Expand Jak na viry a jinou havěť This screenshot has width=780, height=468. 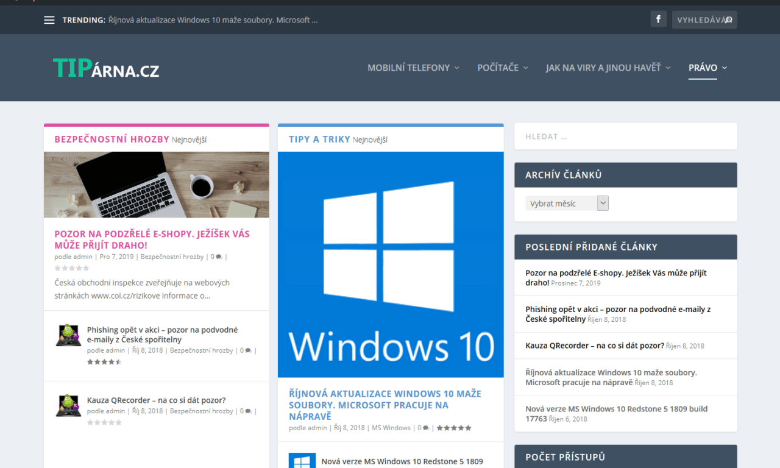click(608, 68)
